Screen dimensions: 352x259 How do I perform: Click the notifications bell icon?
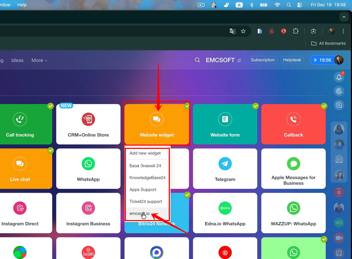point(339,78)
